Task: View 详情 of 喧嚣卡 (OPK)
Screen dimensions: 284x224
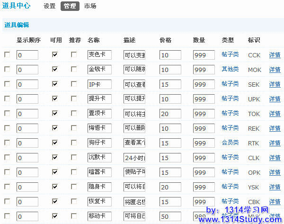Action: (275, 173)
